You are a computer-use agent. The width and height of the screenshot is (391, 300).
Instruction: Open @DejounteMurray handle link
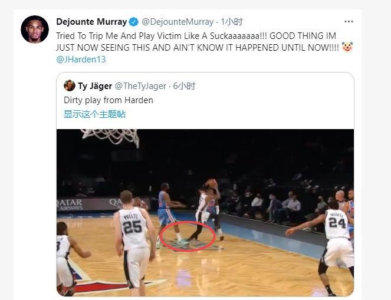(x=178, y=22)
